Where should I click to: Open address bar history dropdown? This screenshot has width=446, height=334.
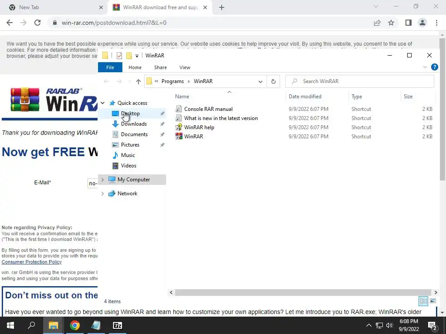pyautogui.click(x=260, y=81)
